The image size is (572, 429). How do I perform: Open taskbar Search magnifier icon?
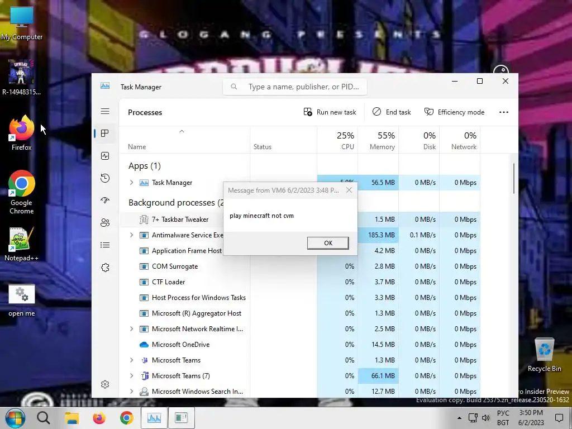[44, 418]
